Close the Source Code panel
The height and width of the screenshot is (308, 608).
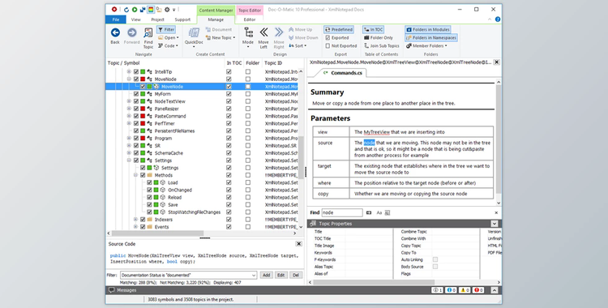pos(298,244)
